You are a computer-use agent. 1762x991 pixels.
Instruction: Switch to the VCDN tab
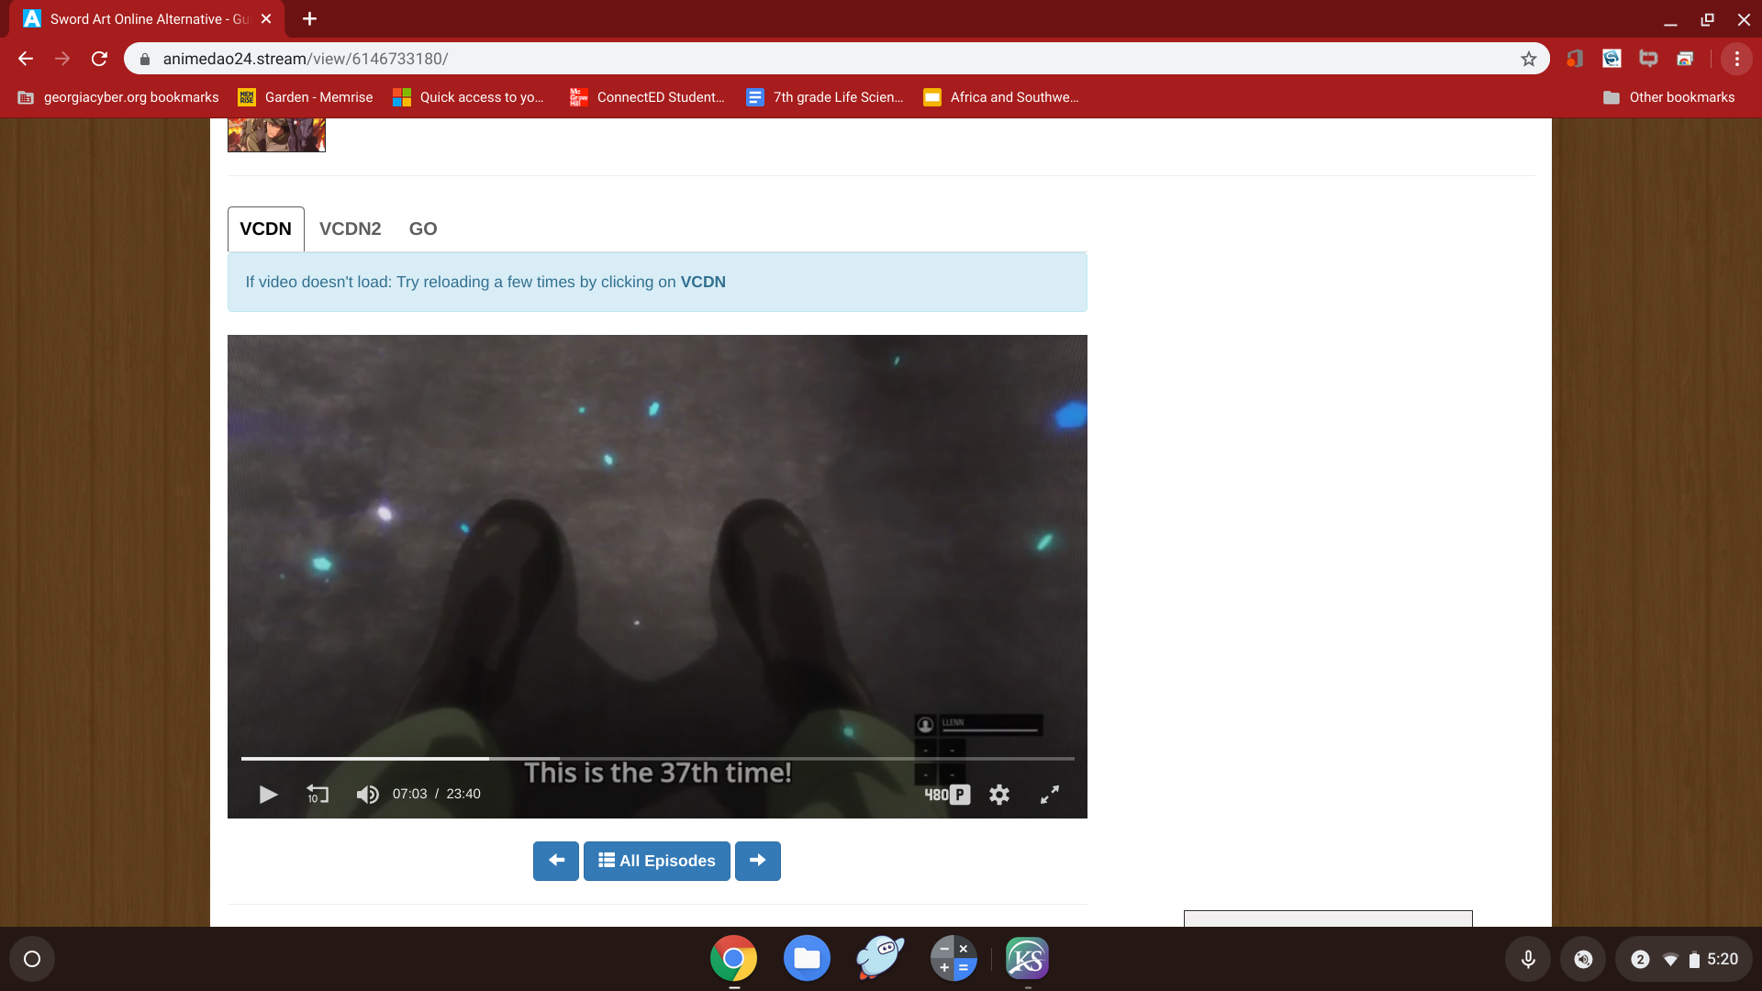[266, 229]
